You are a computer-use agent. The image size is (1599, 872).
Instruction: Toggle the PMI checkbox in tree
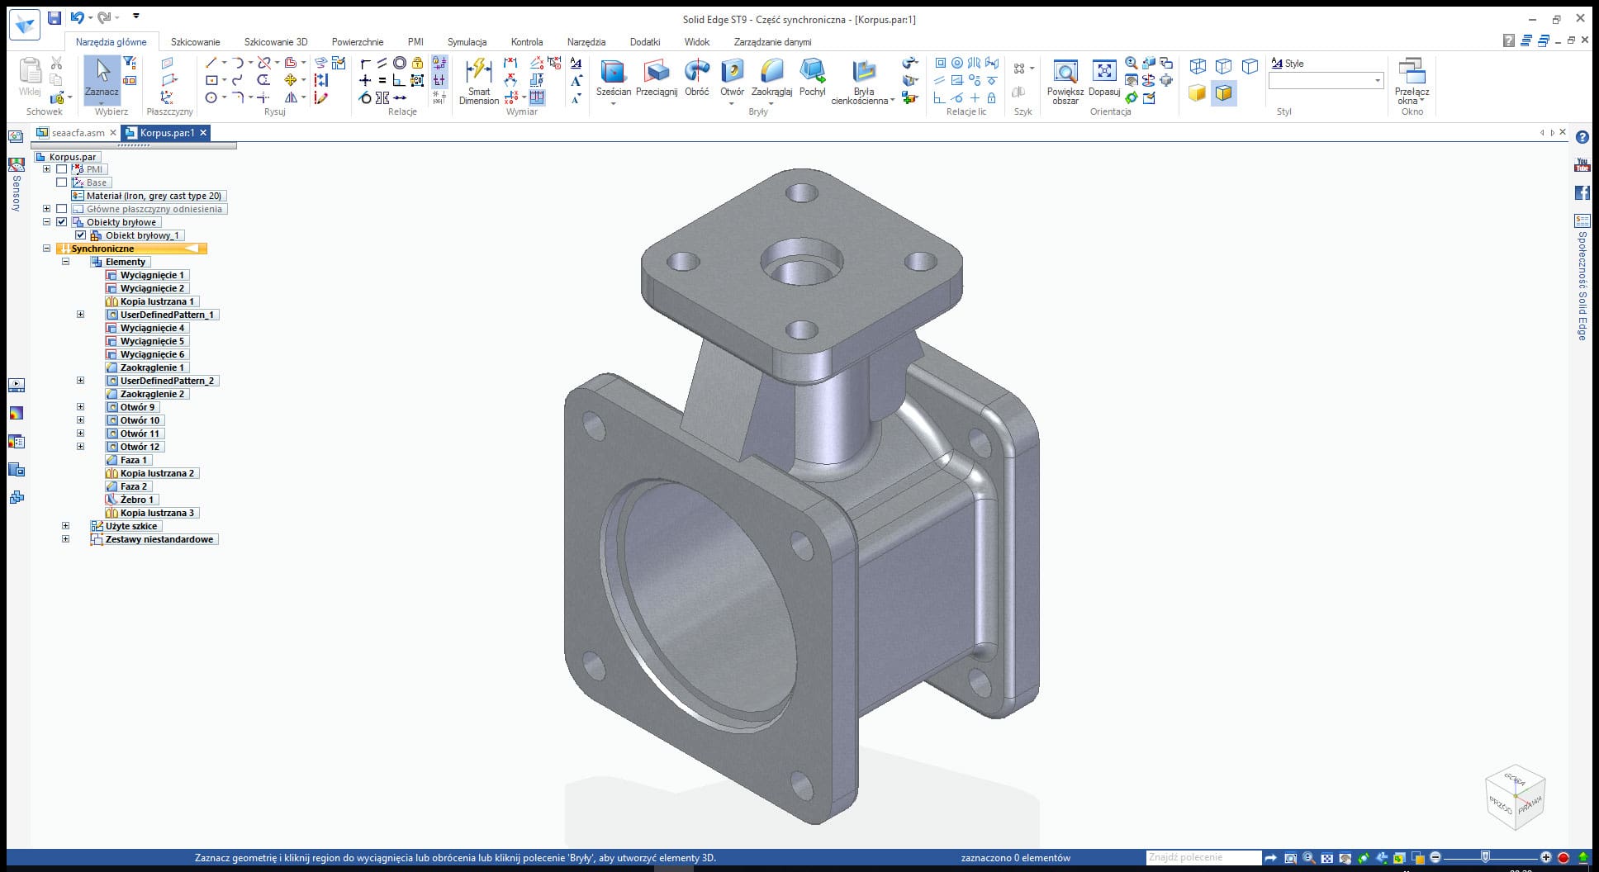pos(62,169)
